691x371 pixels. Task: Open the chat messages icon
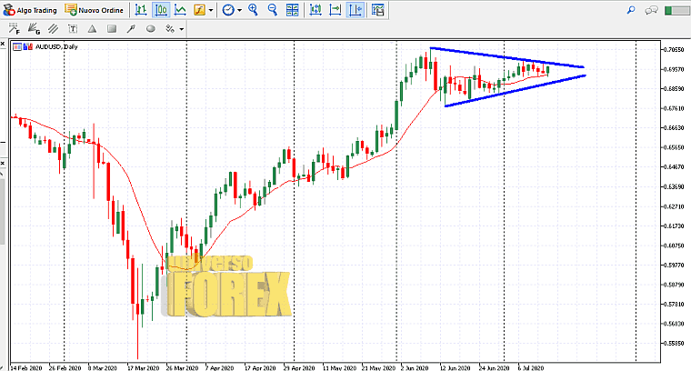coord(651,10)
